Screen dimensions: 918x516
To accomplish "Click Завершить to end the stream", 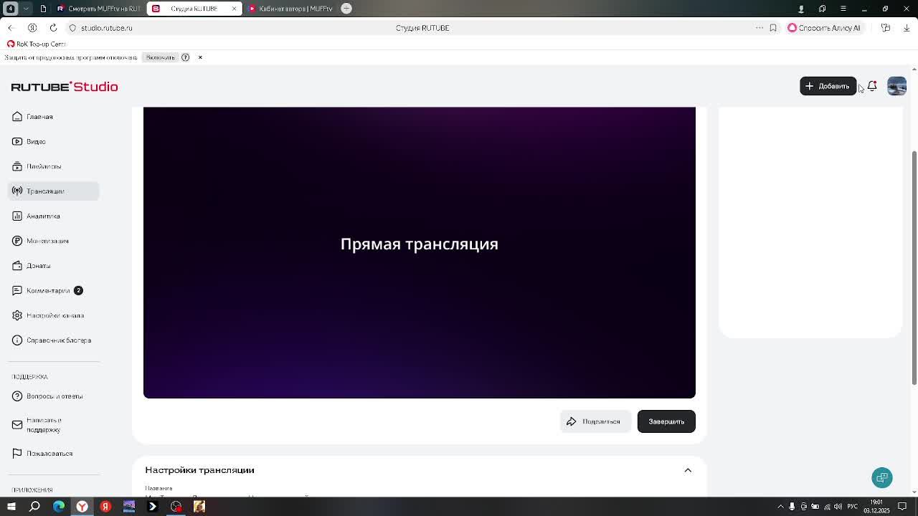I will pos(666,421).
